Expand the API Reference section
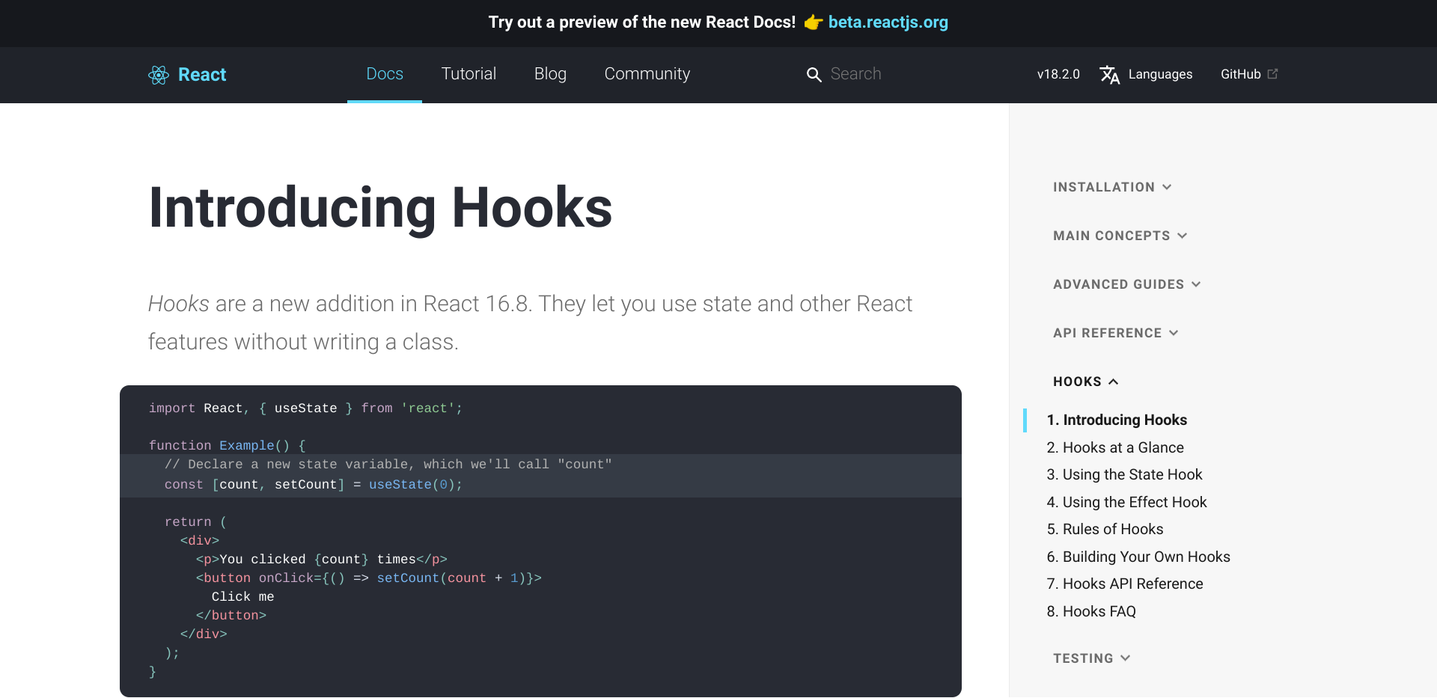The image size is (1437, 698). 1116,333
